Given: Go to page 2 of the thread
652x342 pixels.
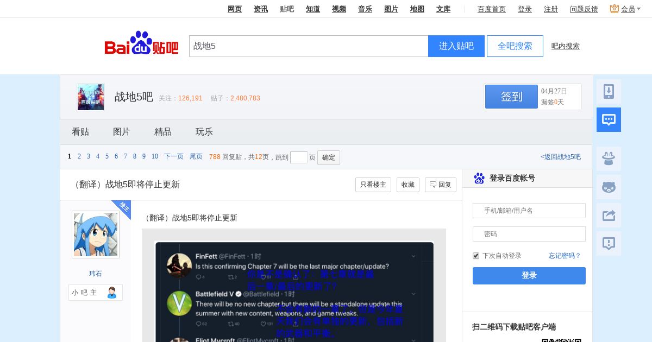Looking at the screenshot, I should tap(79, 156).
